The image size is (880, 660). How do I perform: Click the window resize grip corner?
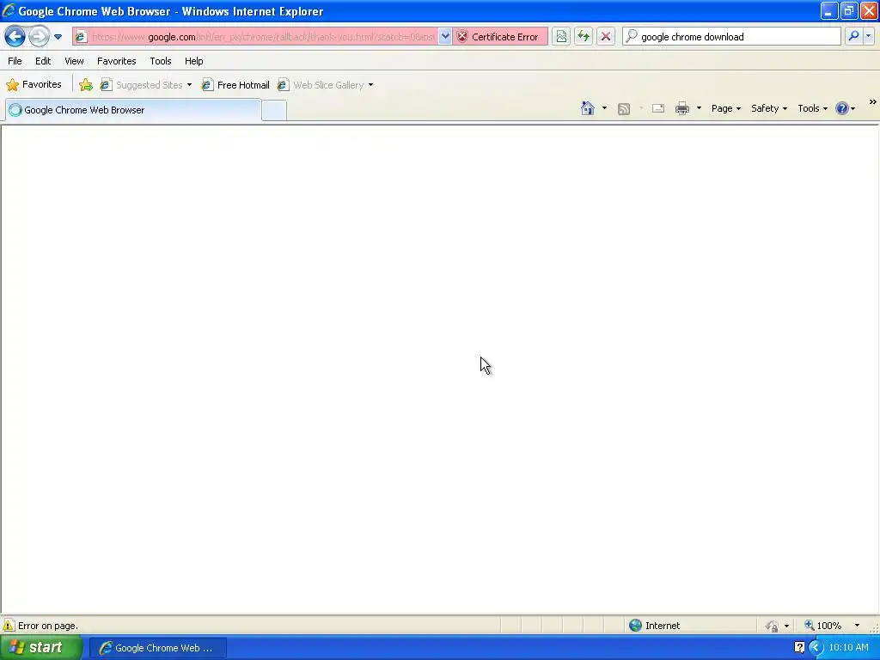click(874, 628)
